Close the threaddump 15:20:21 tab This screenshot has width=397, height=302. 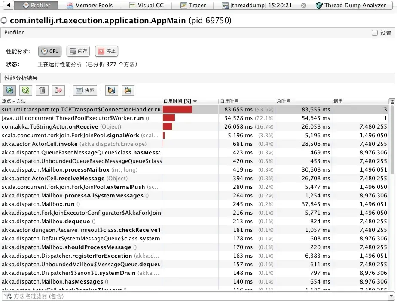(304, 5)
